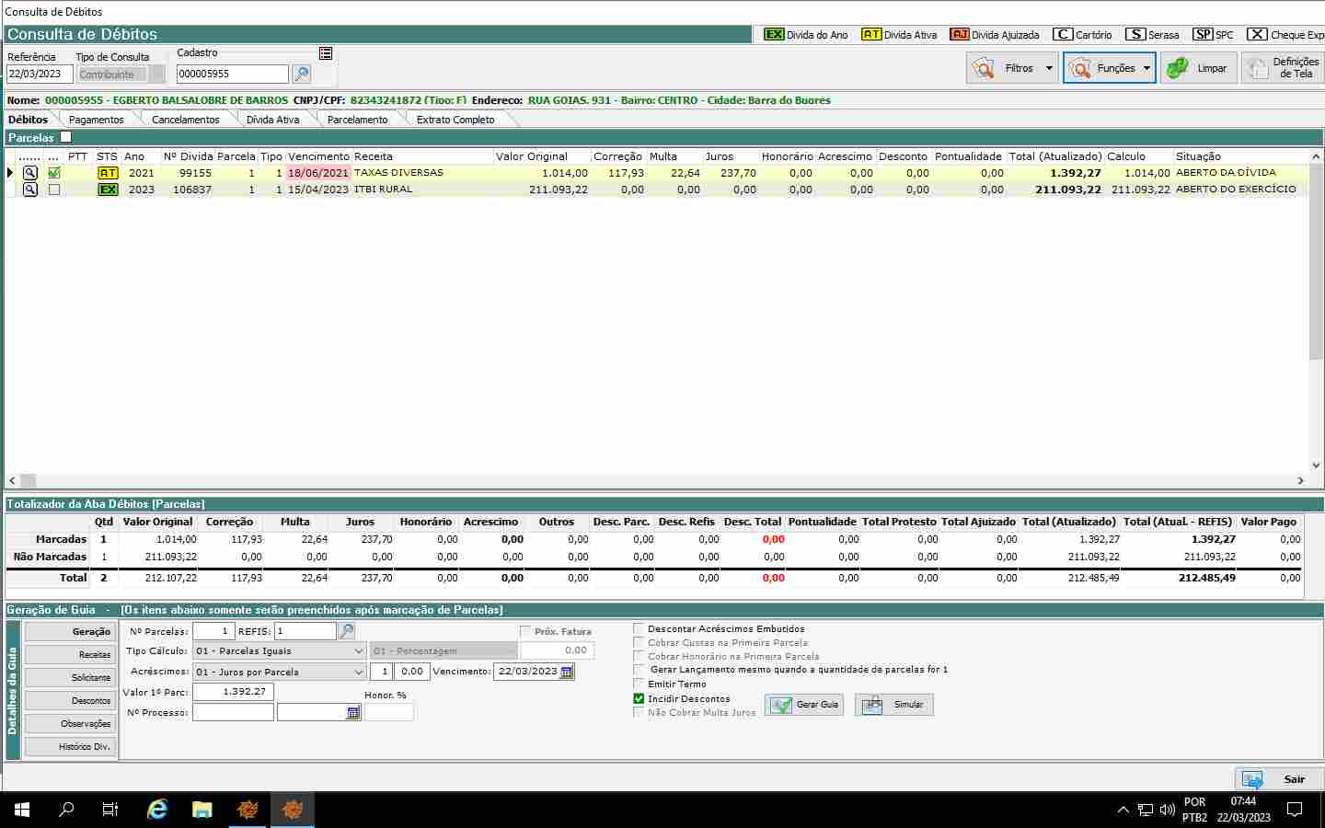
Task: Click the Gerar Guia button
Action: click(805, 705)
